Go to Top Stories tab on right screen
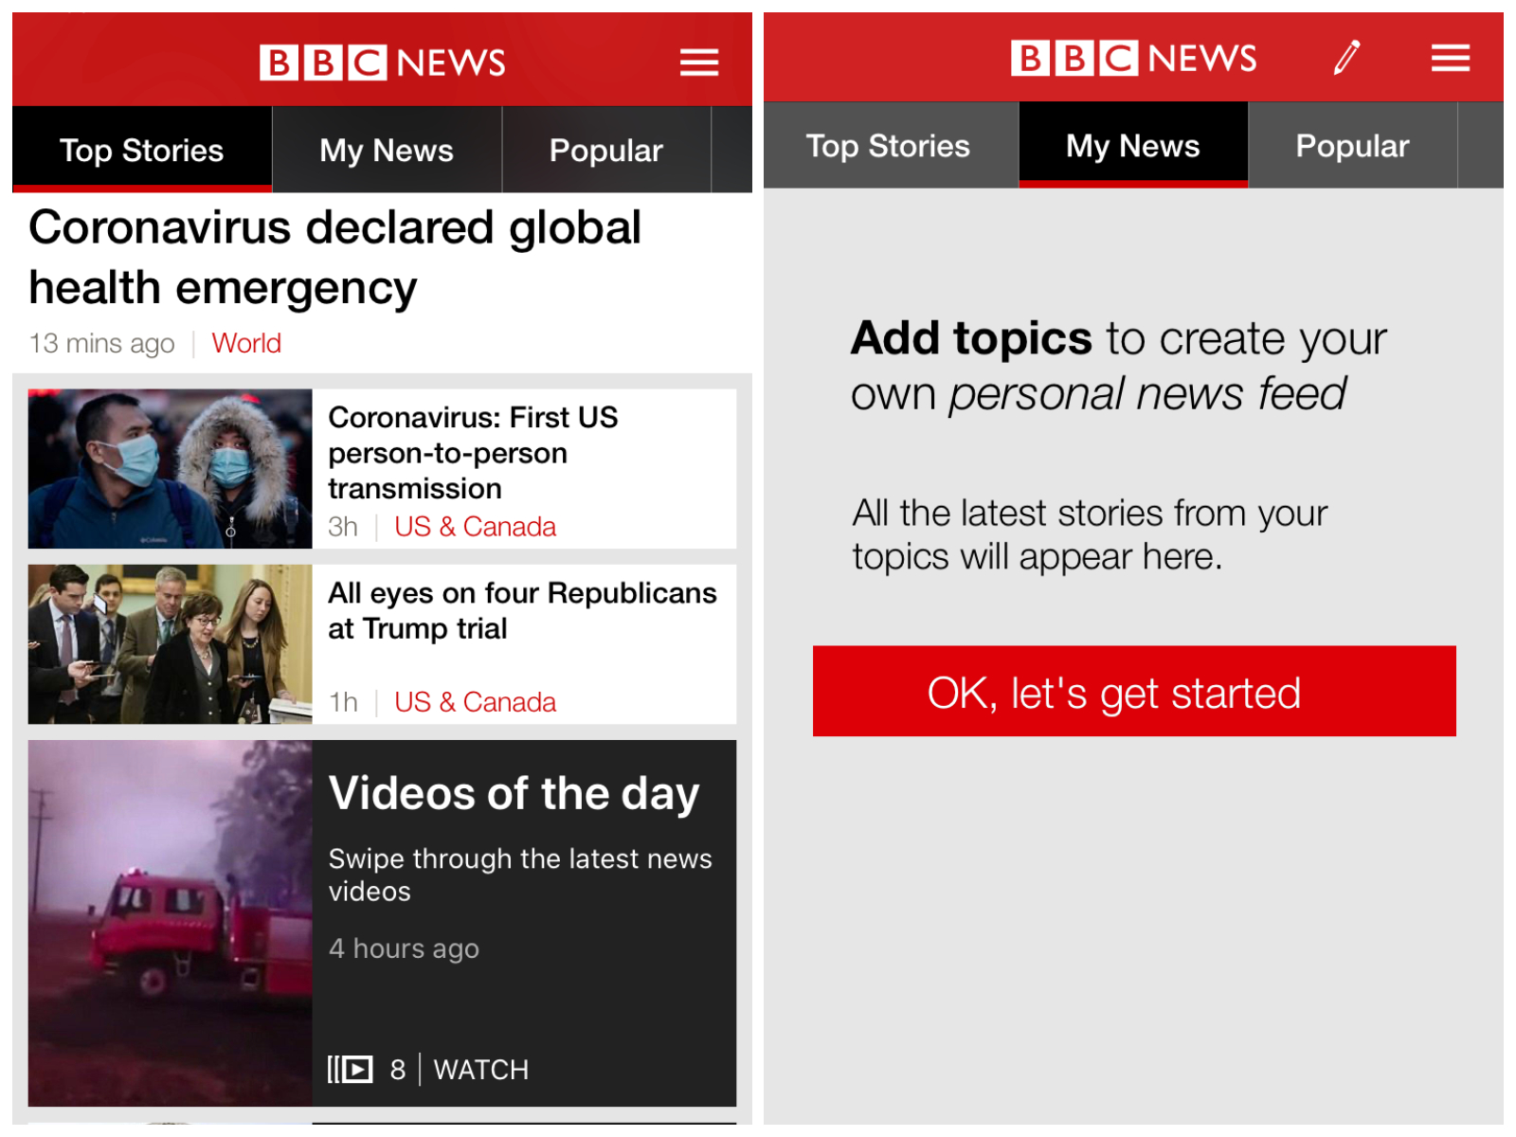This screenshot has width=1516, height=1137. [888, 146]
